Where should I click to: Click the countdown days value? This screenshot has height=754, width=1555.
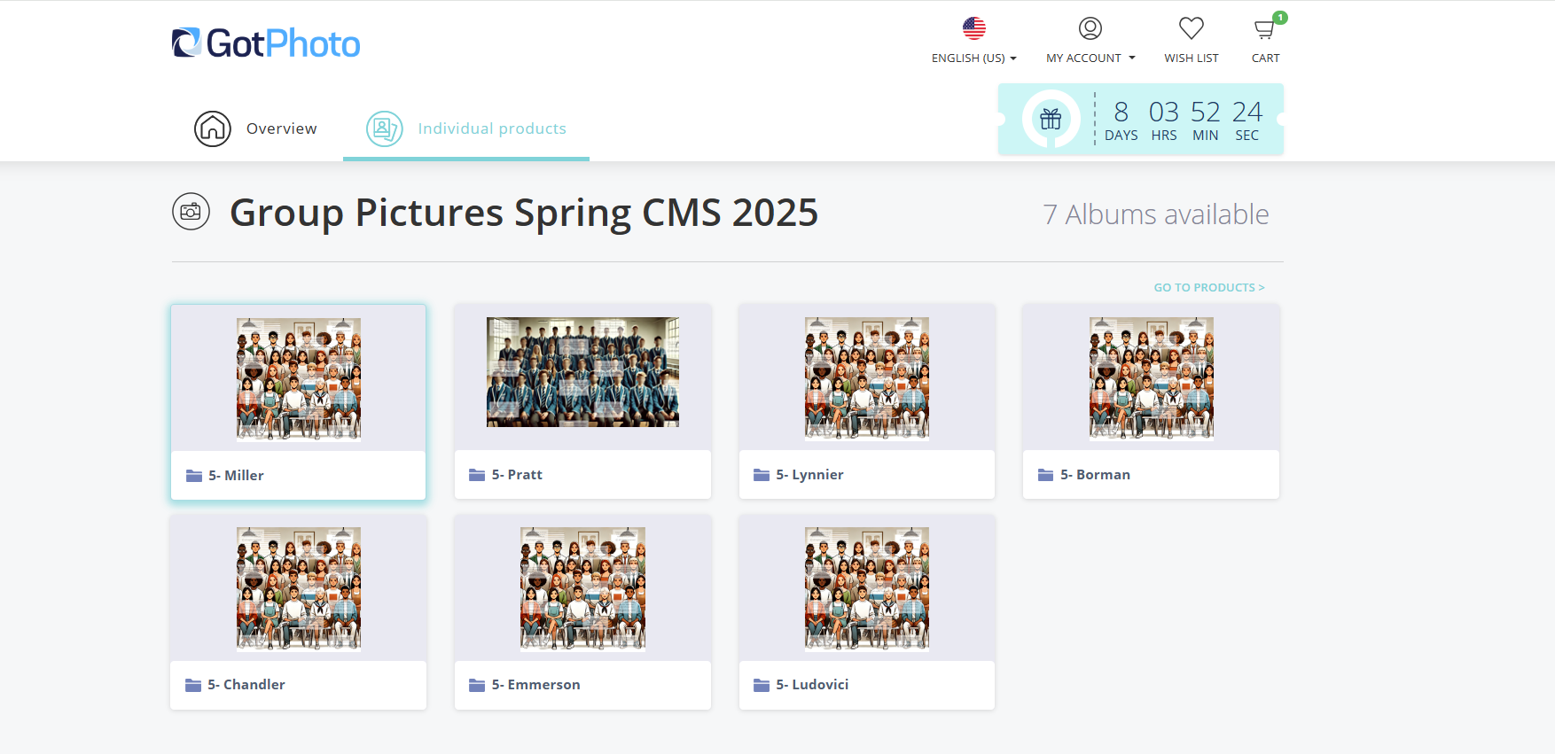[x=1121, y=112]
